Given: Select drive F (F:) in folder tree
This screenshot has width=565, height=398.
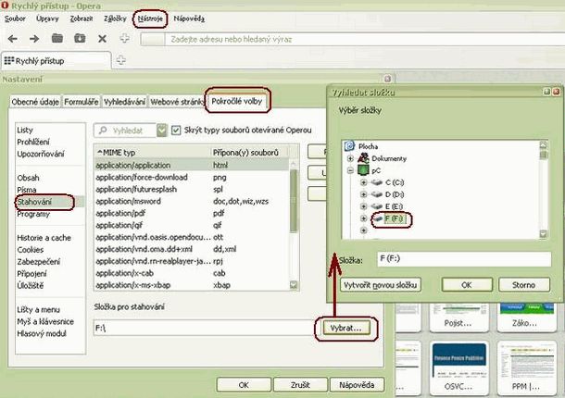Looking at the screenshot, I should click(394, 218).
